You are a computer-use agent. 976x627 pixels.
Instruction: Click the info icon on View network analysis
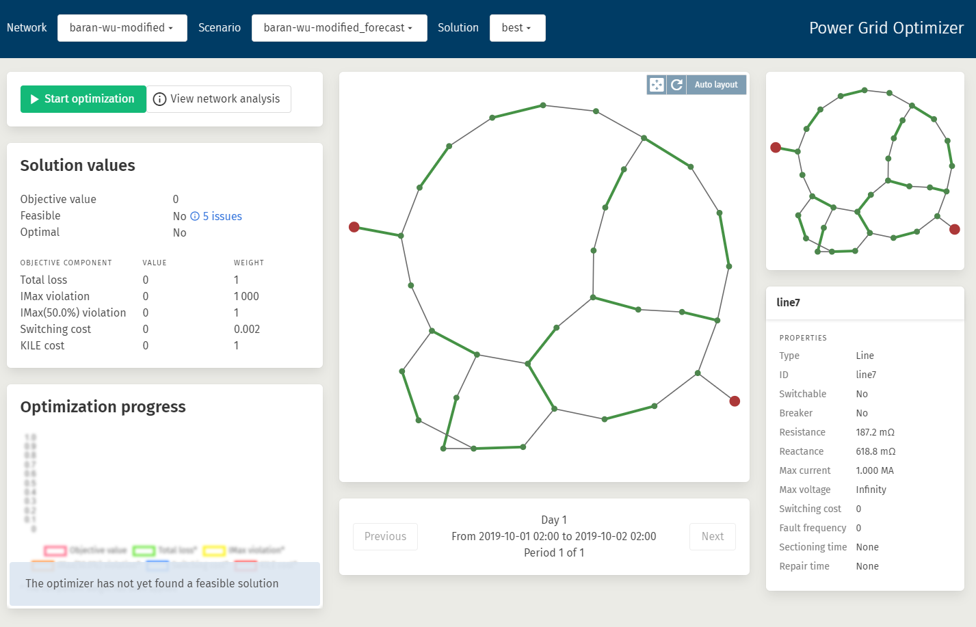pyautogui.click(x=159, y=99)
